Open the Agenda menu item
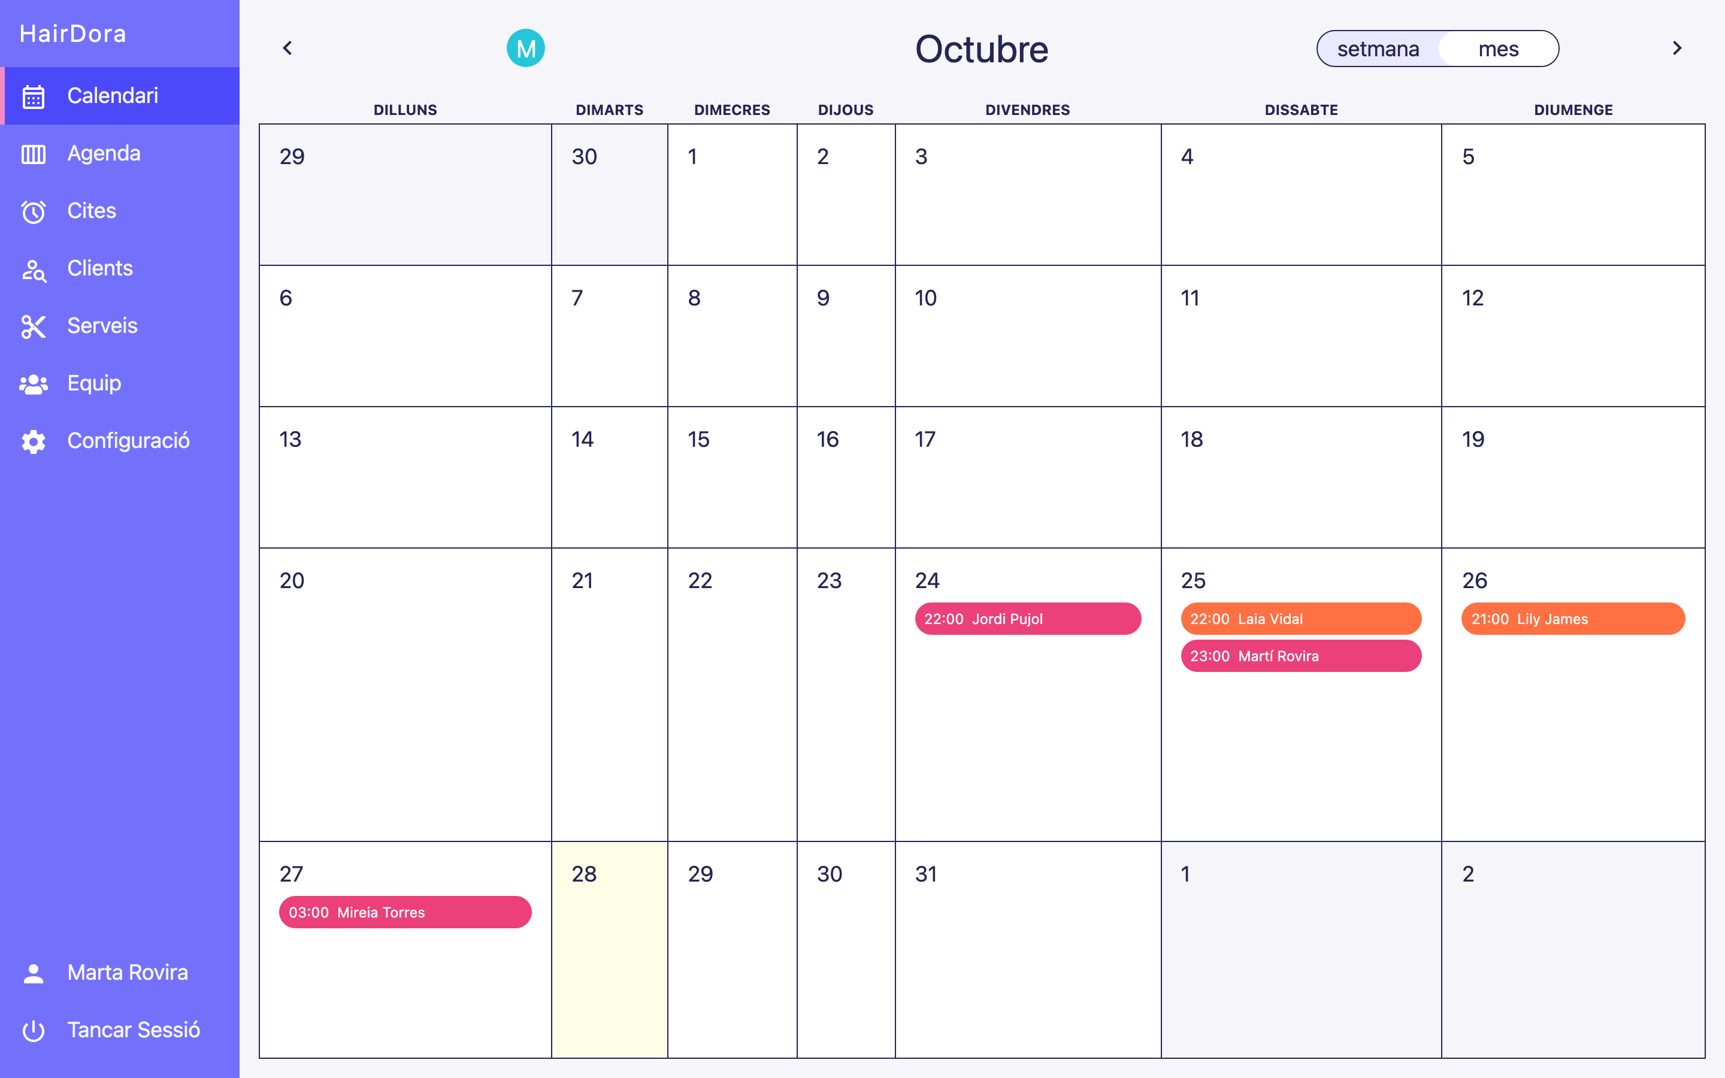 [104, 153]
